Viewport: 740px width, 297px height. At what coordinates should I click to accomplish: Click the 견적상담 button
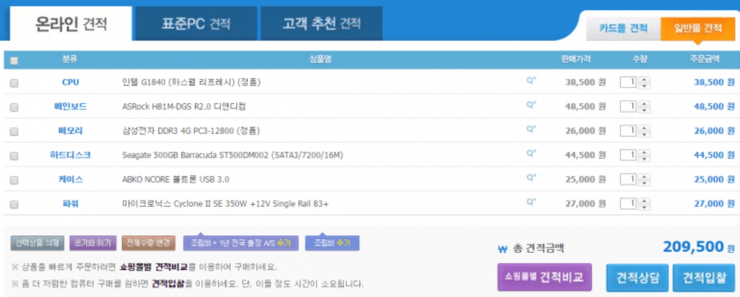(x=637, y=278)
